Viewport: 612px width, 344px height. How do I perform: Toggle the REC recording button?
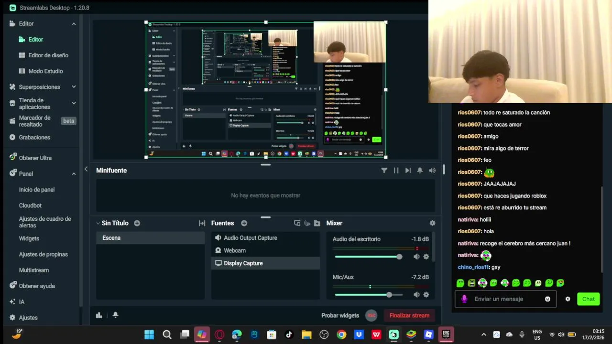pyautogui.click(x=371, y=315)
